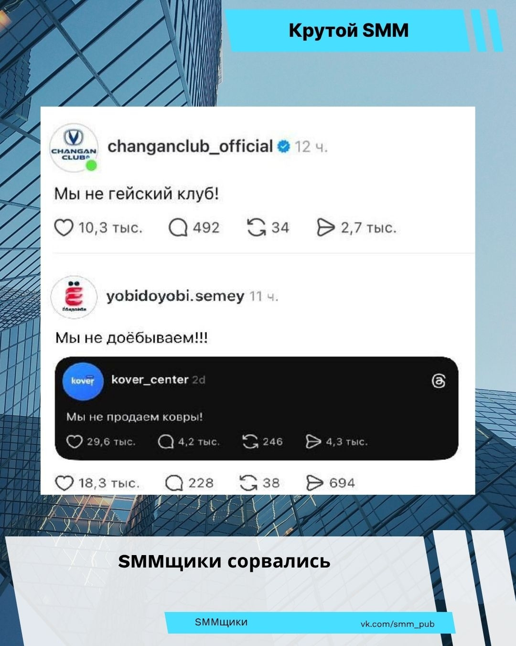
Task: Share the quoted kover_center post
Action: coord(313,441)
